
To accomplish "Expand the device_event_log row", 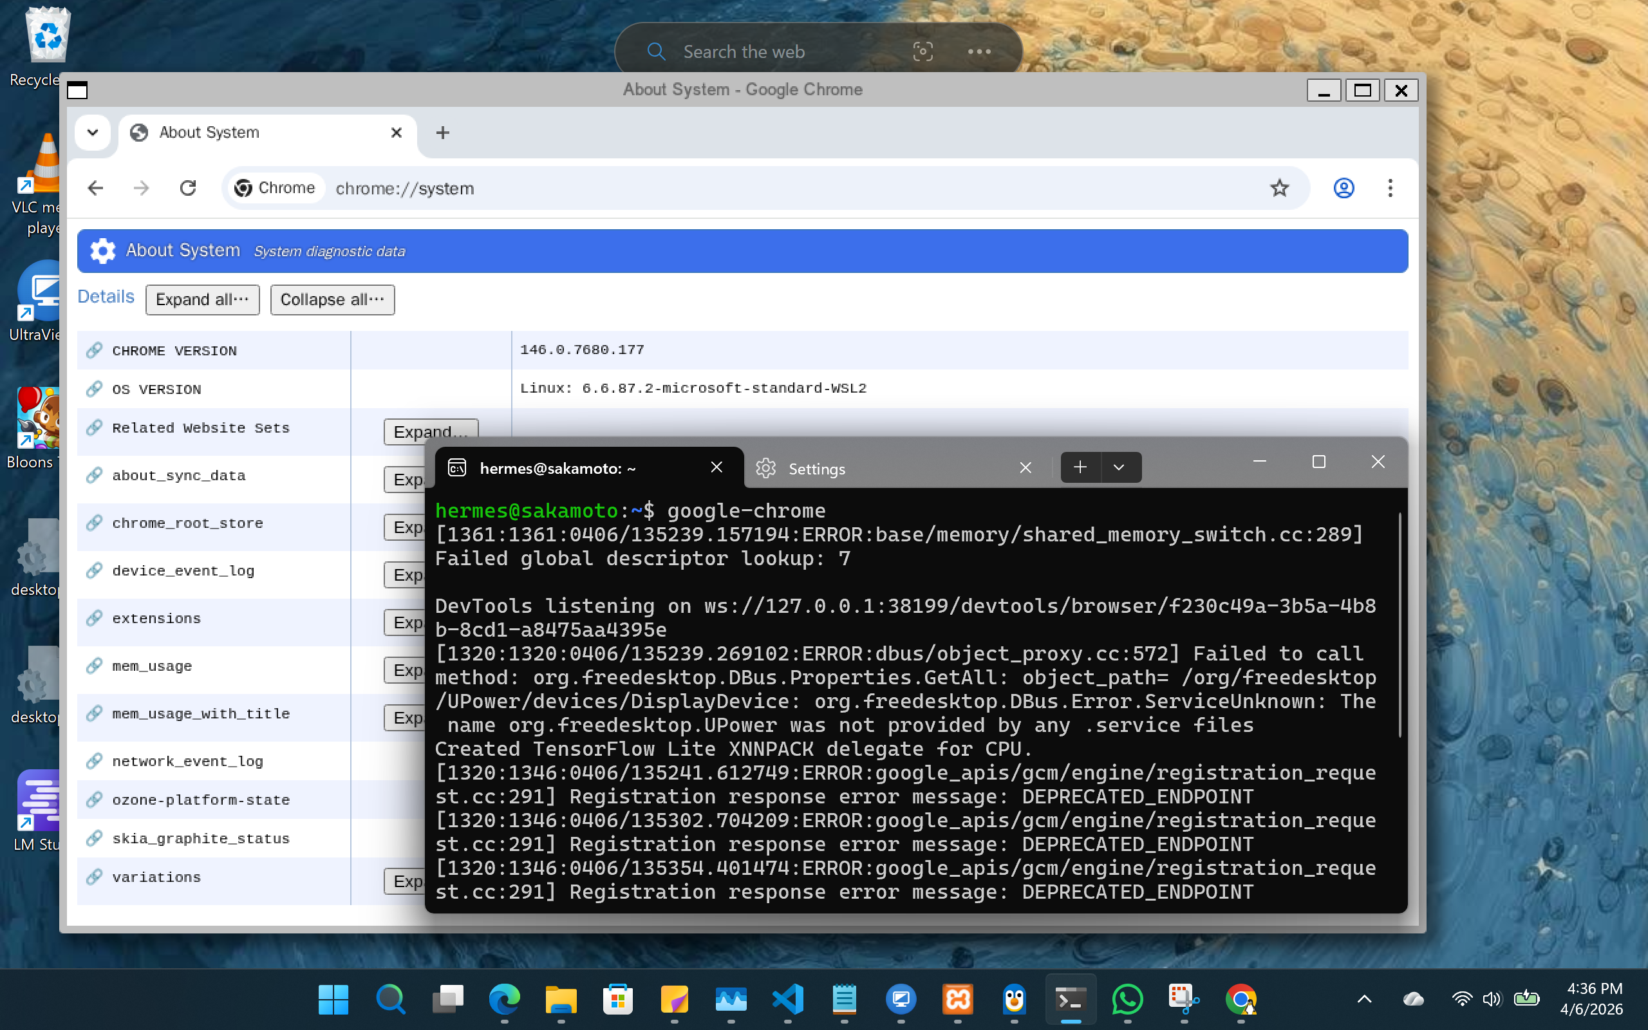I will (404, 575).
